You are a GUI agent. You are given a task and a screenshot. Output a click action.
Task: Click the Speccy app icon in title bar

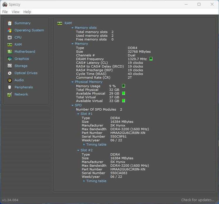click(x=5, y=4)
